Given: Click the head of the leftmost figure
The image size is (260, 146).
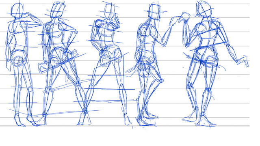Looking at the screenshot, I should 17,10.
